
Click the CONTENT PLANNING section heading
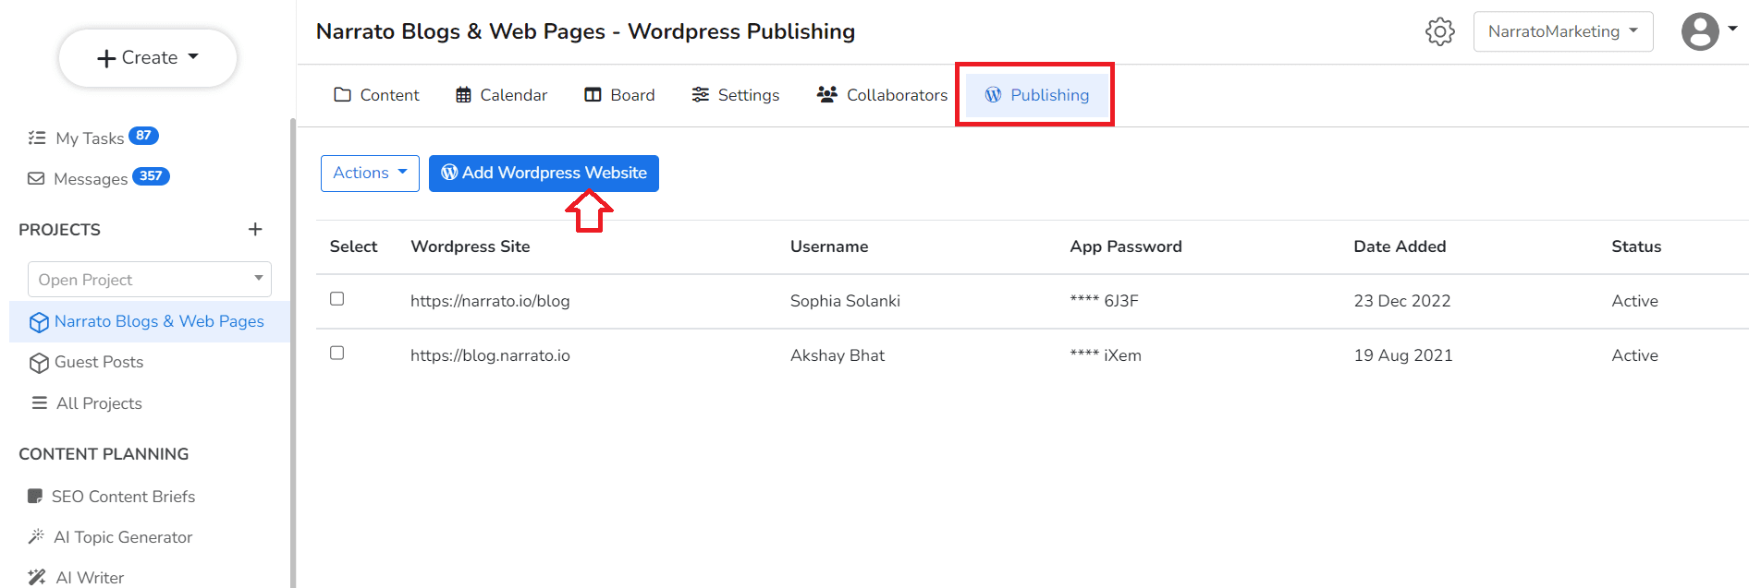coord(104,454)
